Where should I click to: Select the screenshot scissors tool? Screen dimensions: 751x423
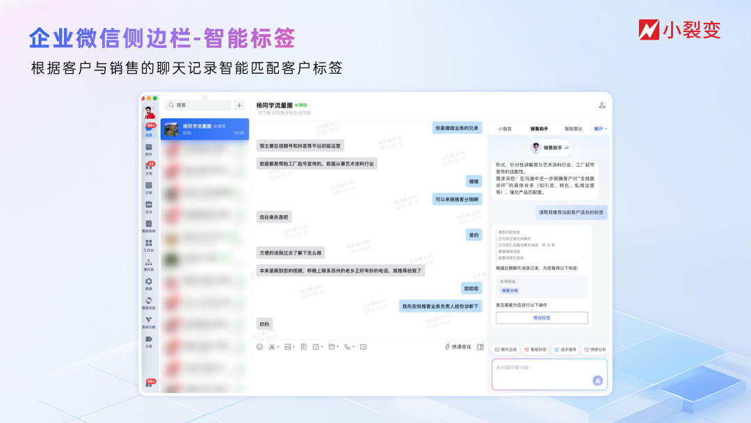tap(272, 346)
